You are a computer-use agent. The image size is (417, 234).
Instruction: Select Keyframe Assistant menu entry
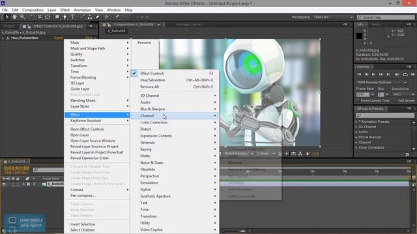pyautogui.click(x=97, y=121)
